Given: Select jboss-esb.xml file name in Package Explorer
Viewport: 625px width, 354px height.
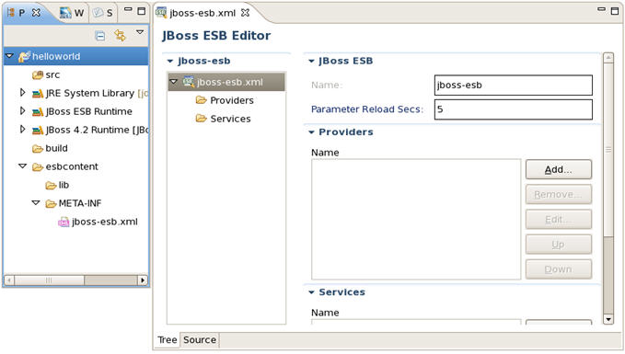Looking at the screenshot, I should [x=104, y=222].
